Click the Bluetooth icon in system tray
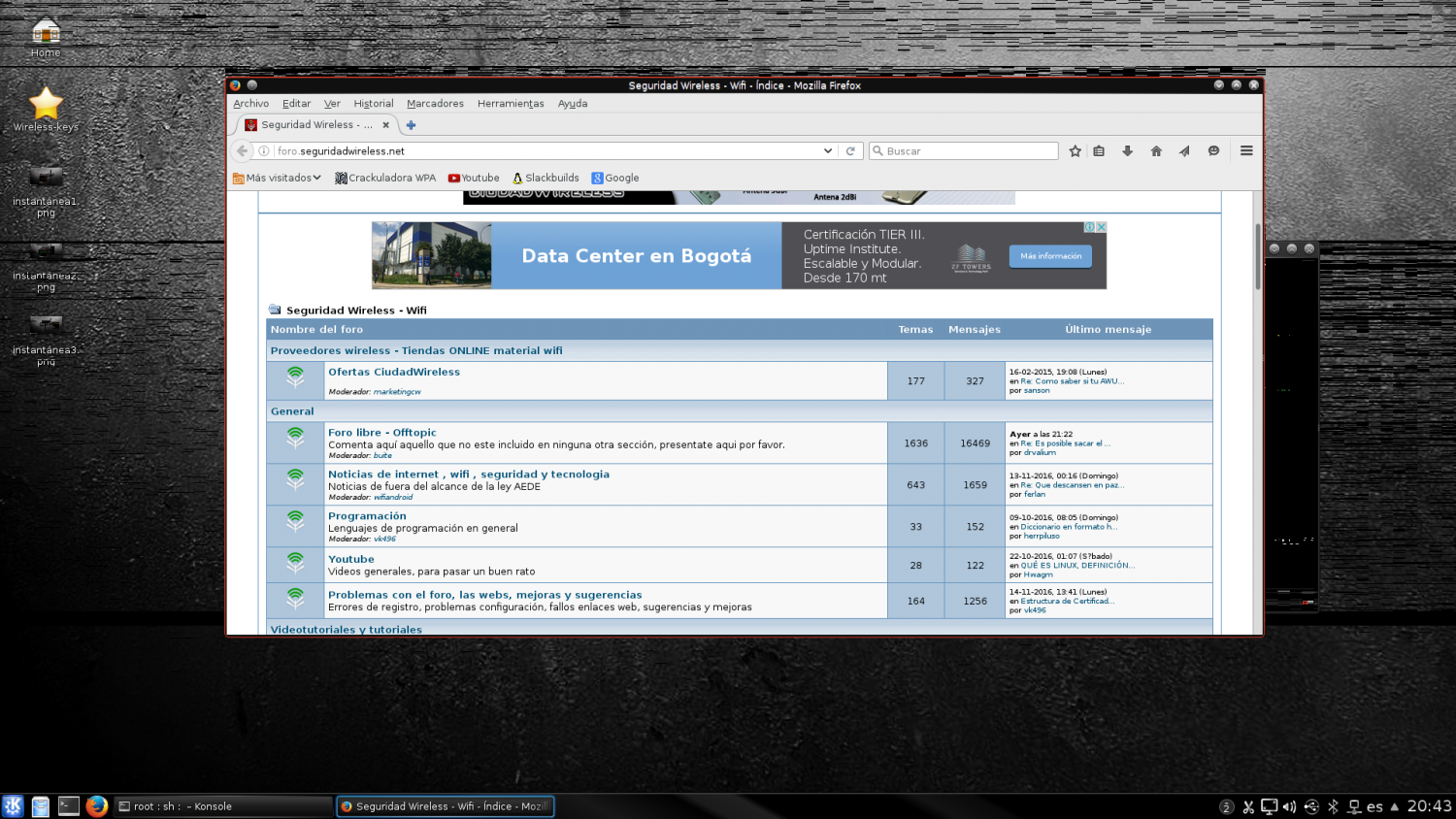The height and width of the screenshot is (819, 1456). point(1333,806)
